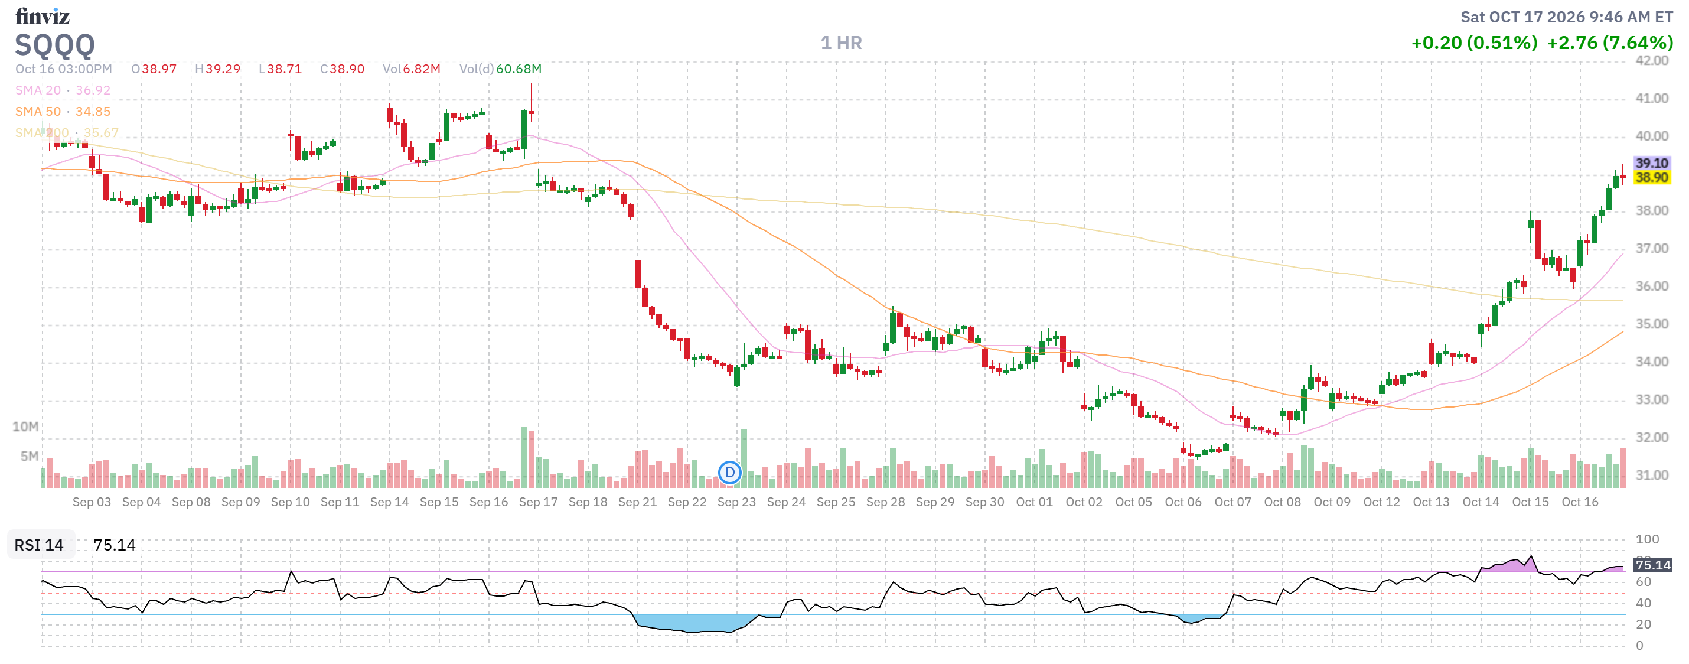Click the yellow 38.90 last price tag
Image resolution: width=1689 pixels, height=664 pixels.
1651,177
